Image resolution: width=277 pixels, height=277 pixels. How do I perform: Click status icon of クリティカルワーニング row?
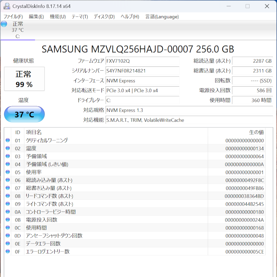pyautogui.click(x=8, y=140)
